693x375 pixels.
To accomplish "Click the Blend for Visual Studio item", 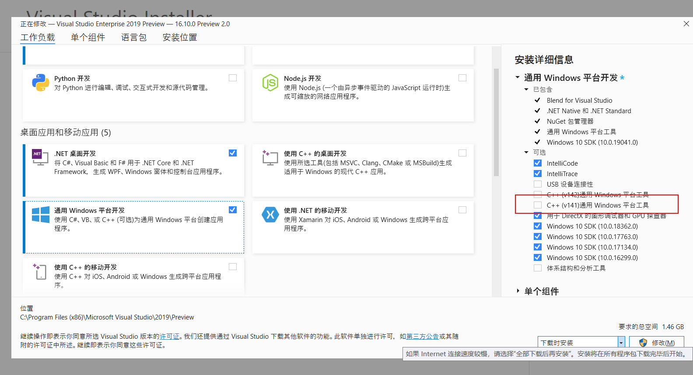I will point(579,100).
